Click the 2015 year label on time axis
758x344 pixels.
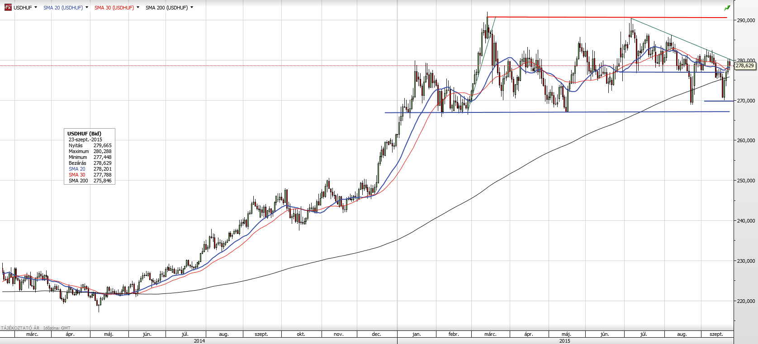[x=564, y=341]
